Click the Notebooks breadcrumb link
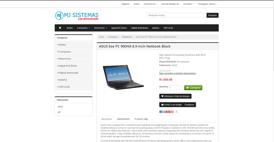Screen dimensions: 274x142 [127, 37]
